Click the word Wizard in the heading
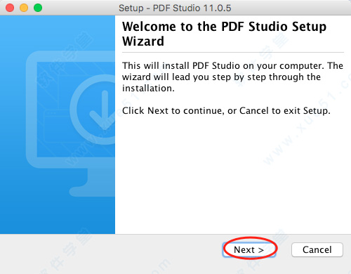This screenshot has height=274, width=351. [x=143, y=41]
